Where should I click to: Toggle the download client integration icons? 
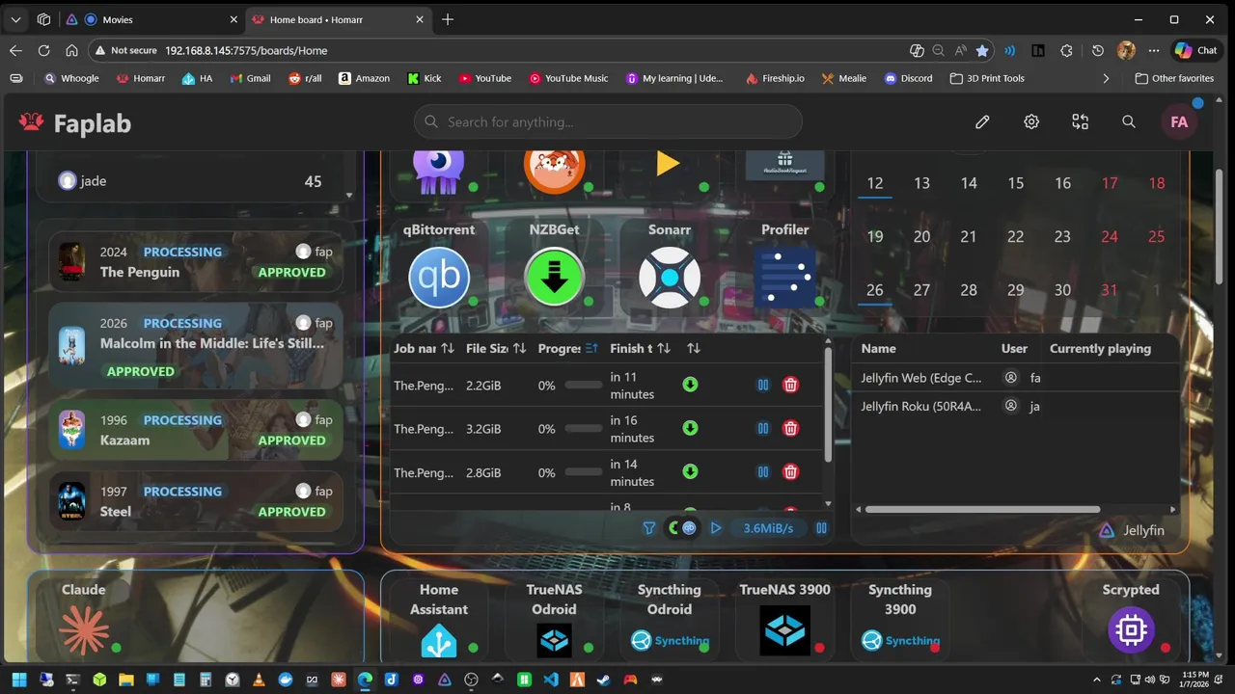pyautogui.click(x=682, y=528)
